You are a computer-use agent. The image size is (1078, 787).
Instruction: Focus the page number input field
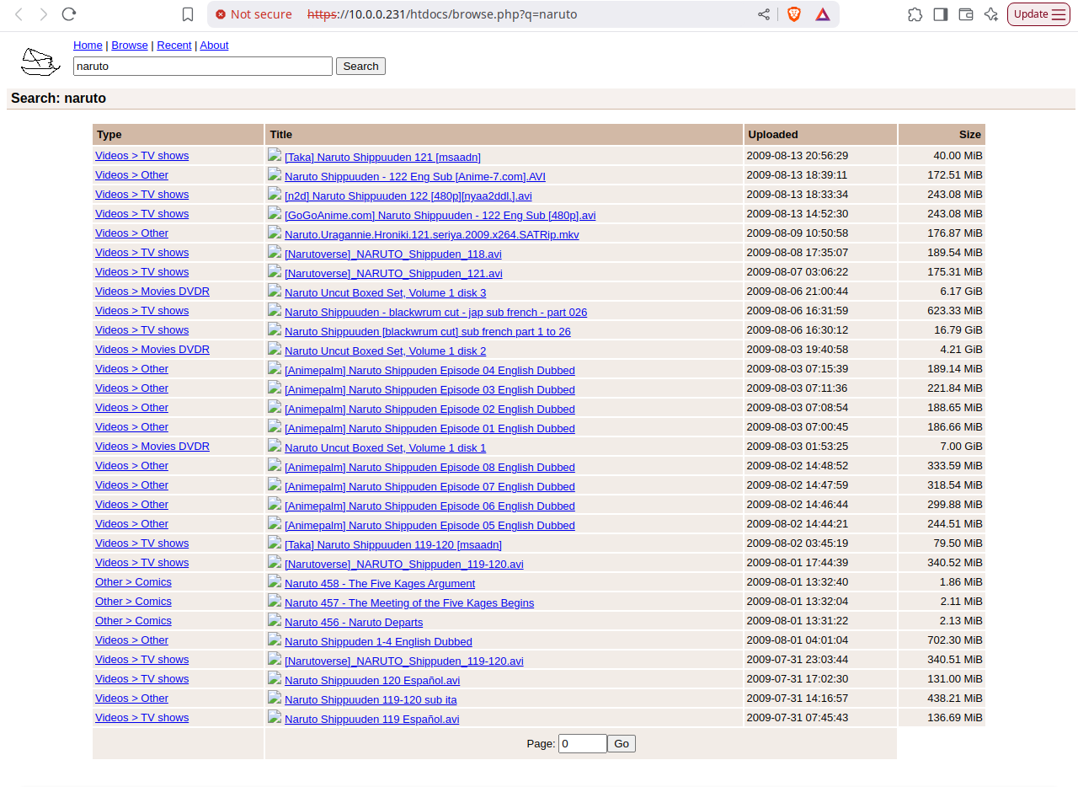point(582,743)
